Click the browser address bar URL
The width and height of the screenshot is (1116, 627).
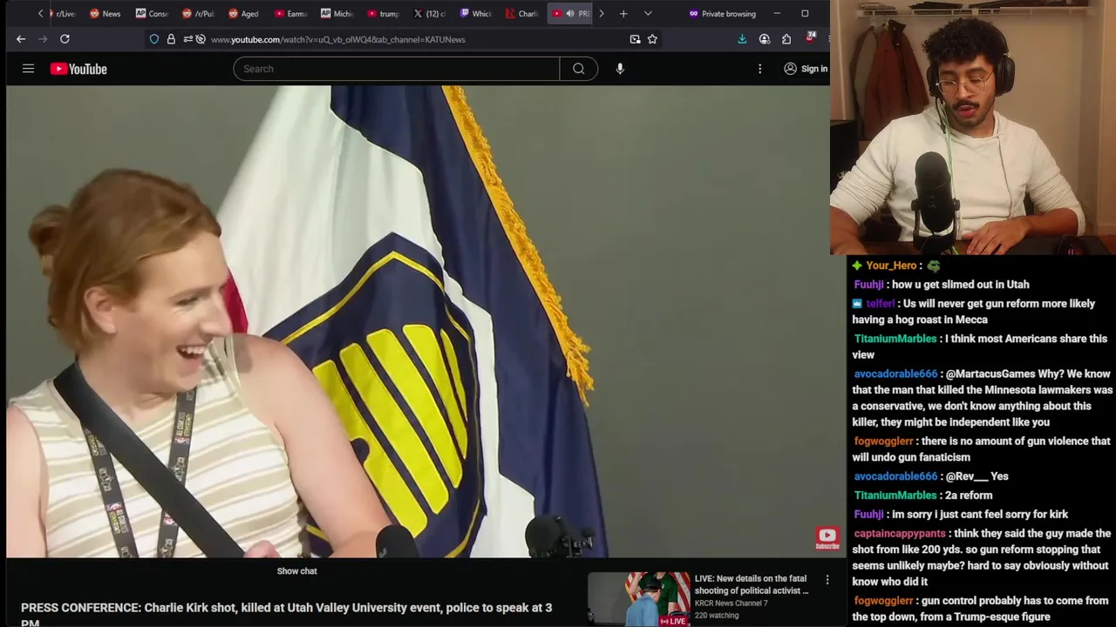pos(338,39)
